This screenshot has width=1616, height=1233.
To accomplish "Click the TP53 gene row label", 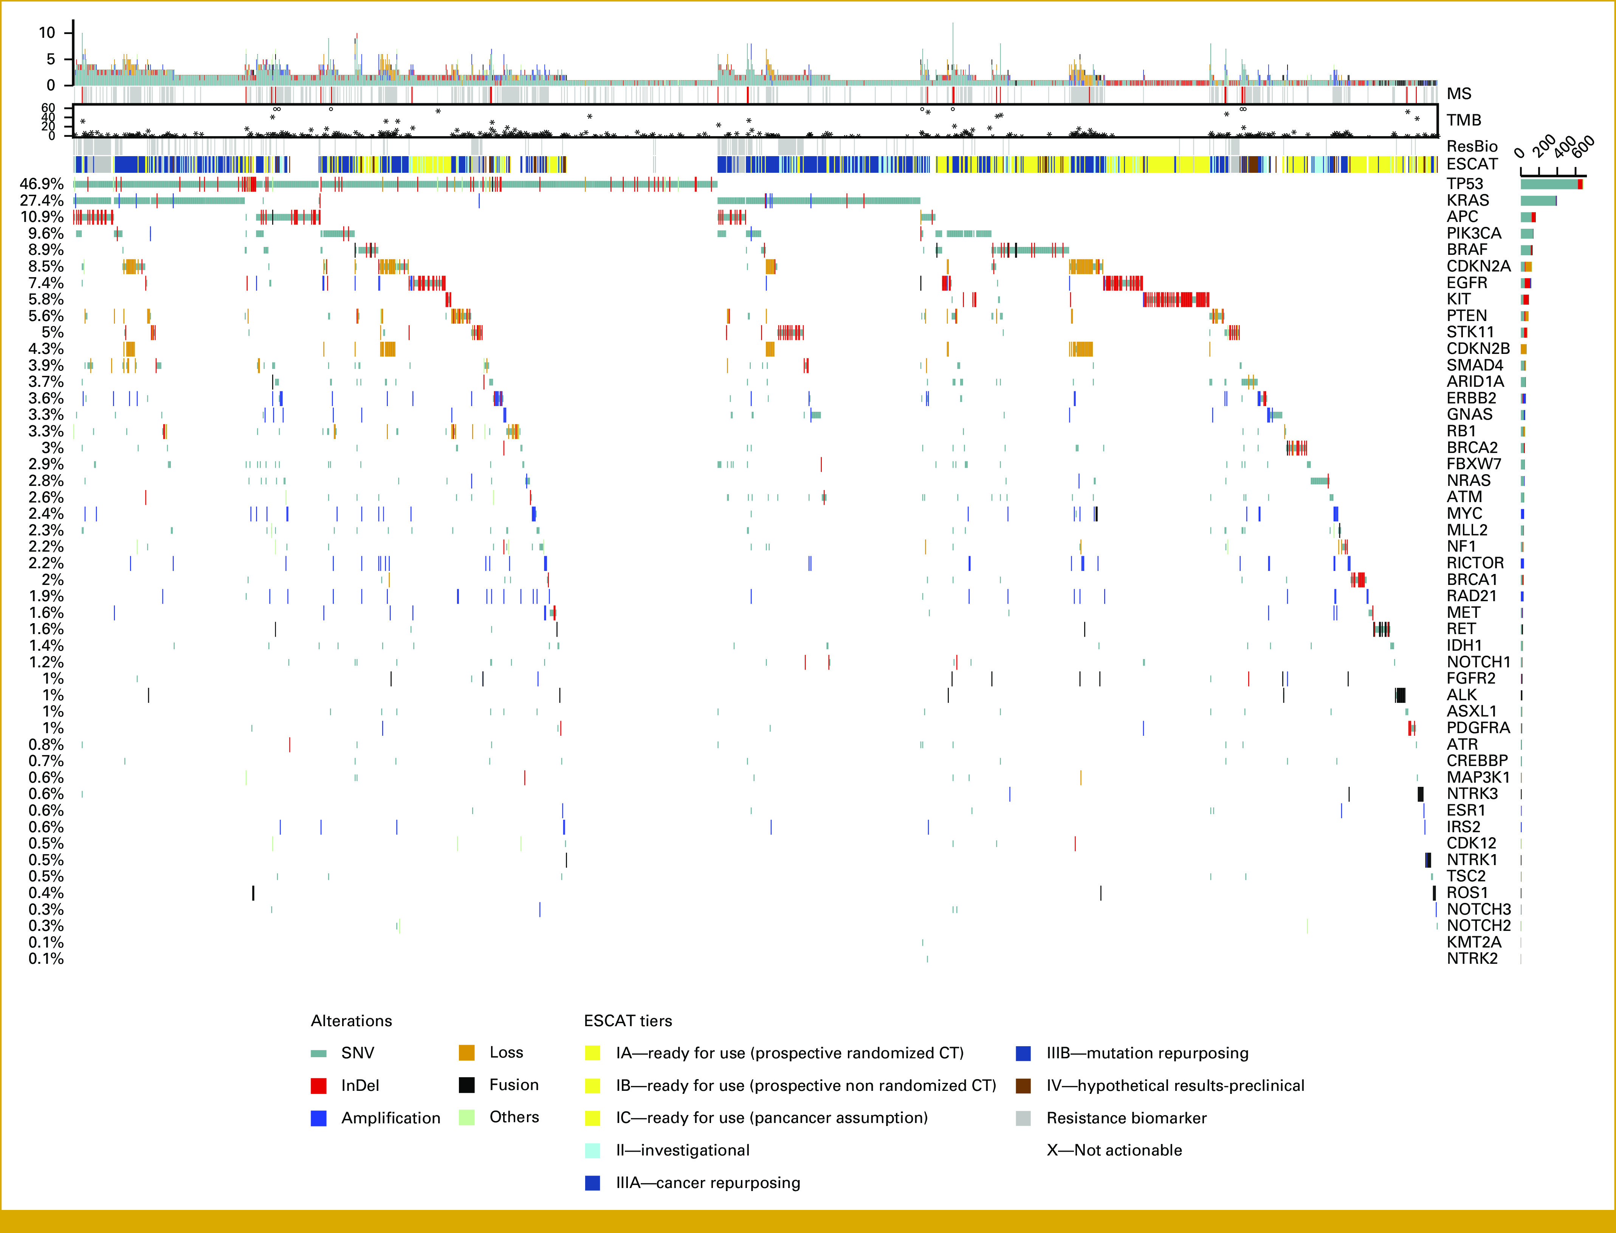I will [1464, 183].
